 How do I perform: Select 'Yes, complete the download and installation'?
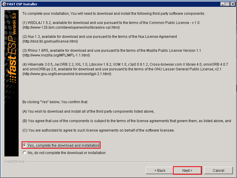[25, 145]
